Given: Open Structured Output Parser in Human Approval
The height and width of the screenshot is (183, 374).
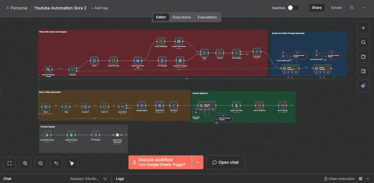Looking at the screenshot, I should pyautogui.click(x=223, y=119).
